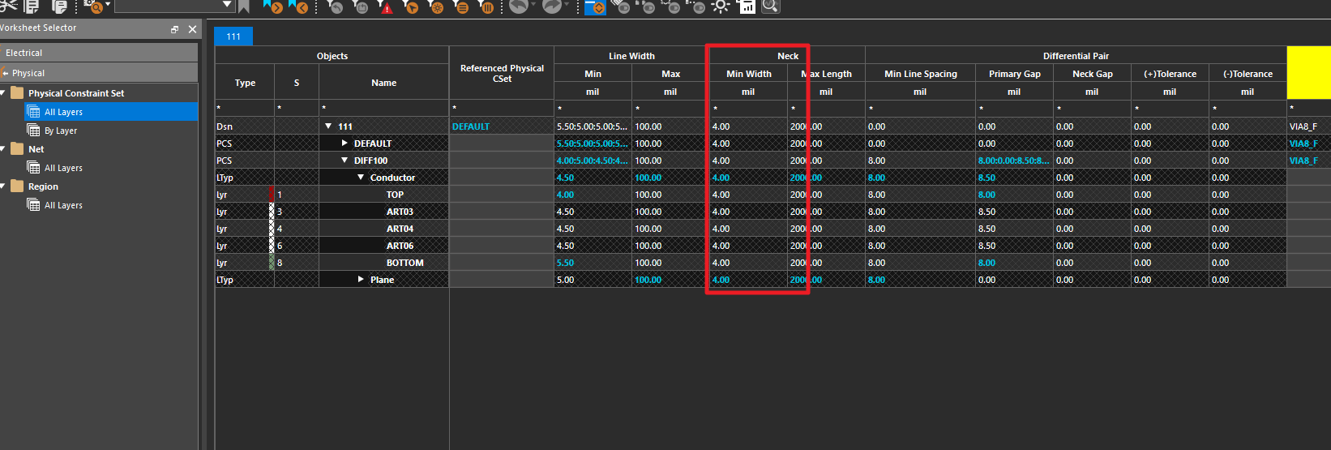Click the calculator report icon
This screenshot has height=450, width=1331.
tap(747, 6)
